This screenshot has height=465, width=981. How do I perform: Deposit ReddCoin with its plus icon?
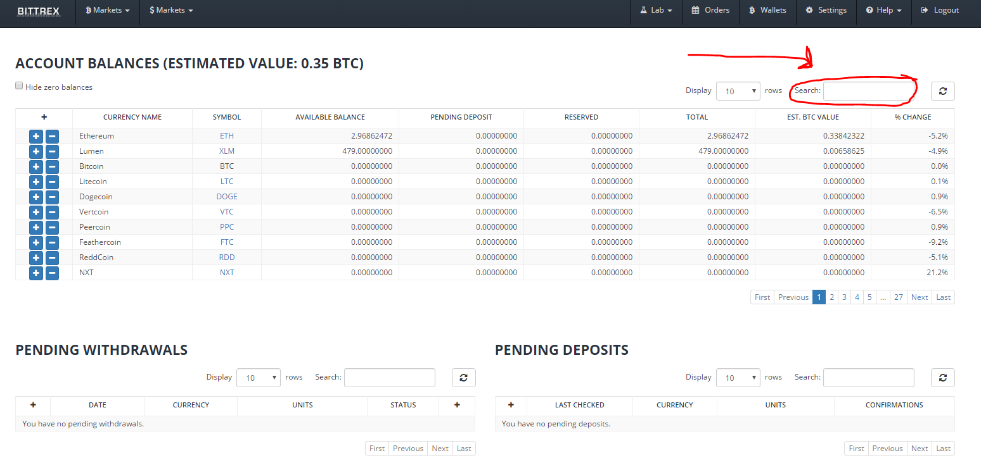point(36,257)
